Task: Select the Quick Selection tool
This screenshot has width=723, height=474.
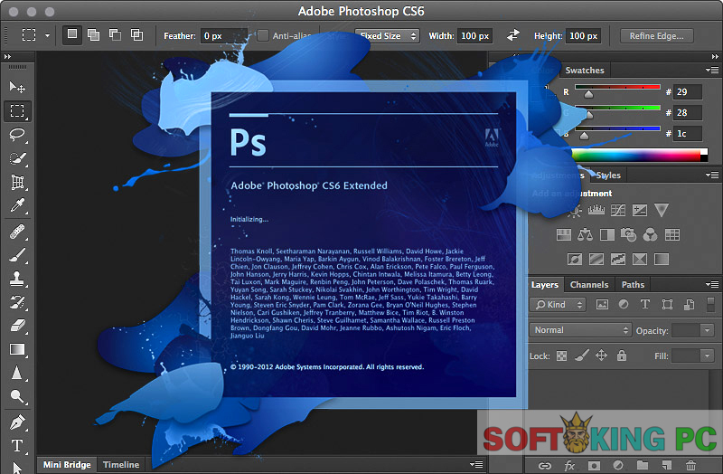Action: point(17,158)
